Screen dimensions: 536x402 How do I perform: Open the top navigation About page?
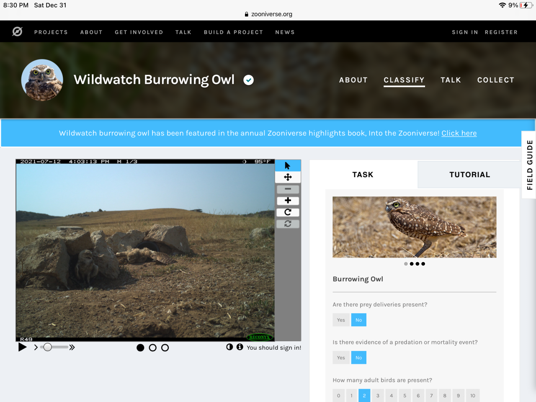click(91, 32)
